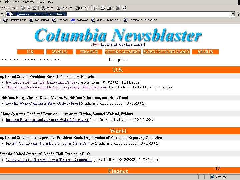Go back using the Back toolbar button
This screenshot has width=240, height=180.
click(3, 8)
